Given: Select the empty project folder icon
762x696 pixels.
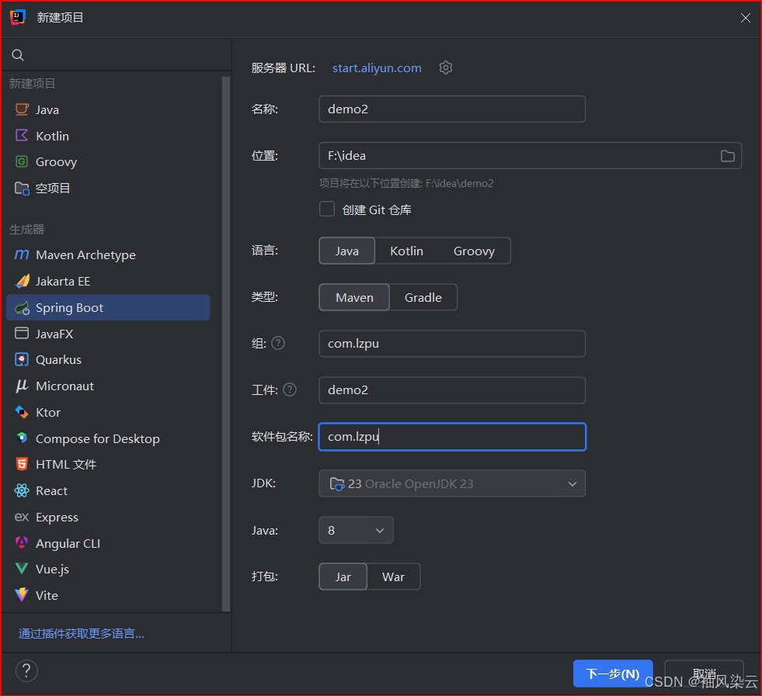Looking at the screenshot, I should 22,188.
